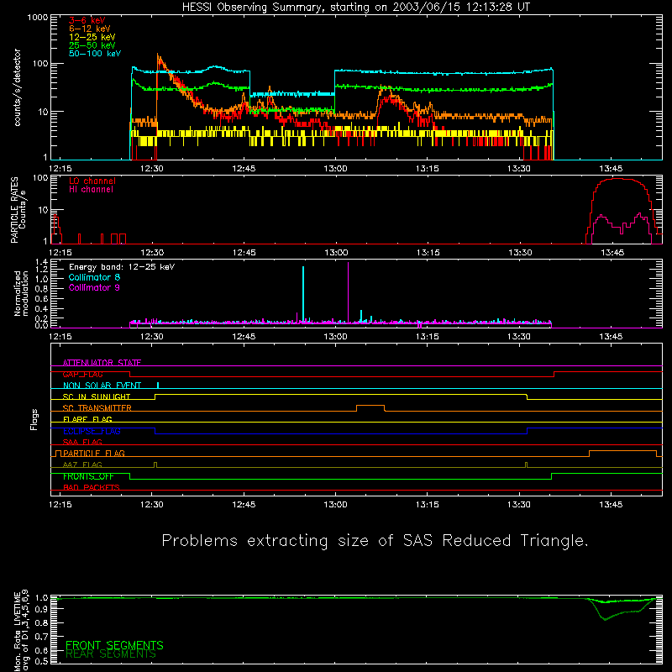Click the tall cyan Collimator 8 modulation spike
The height and width of the screenshot is (672, 672).
pos(303,293)
